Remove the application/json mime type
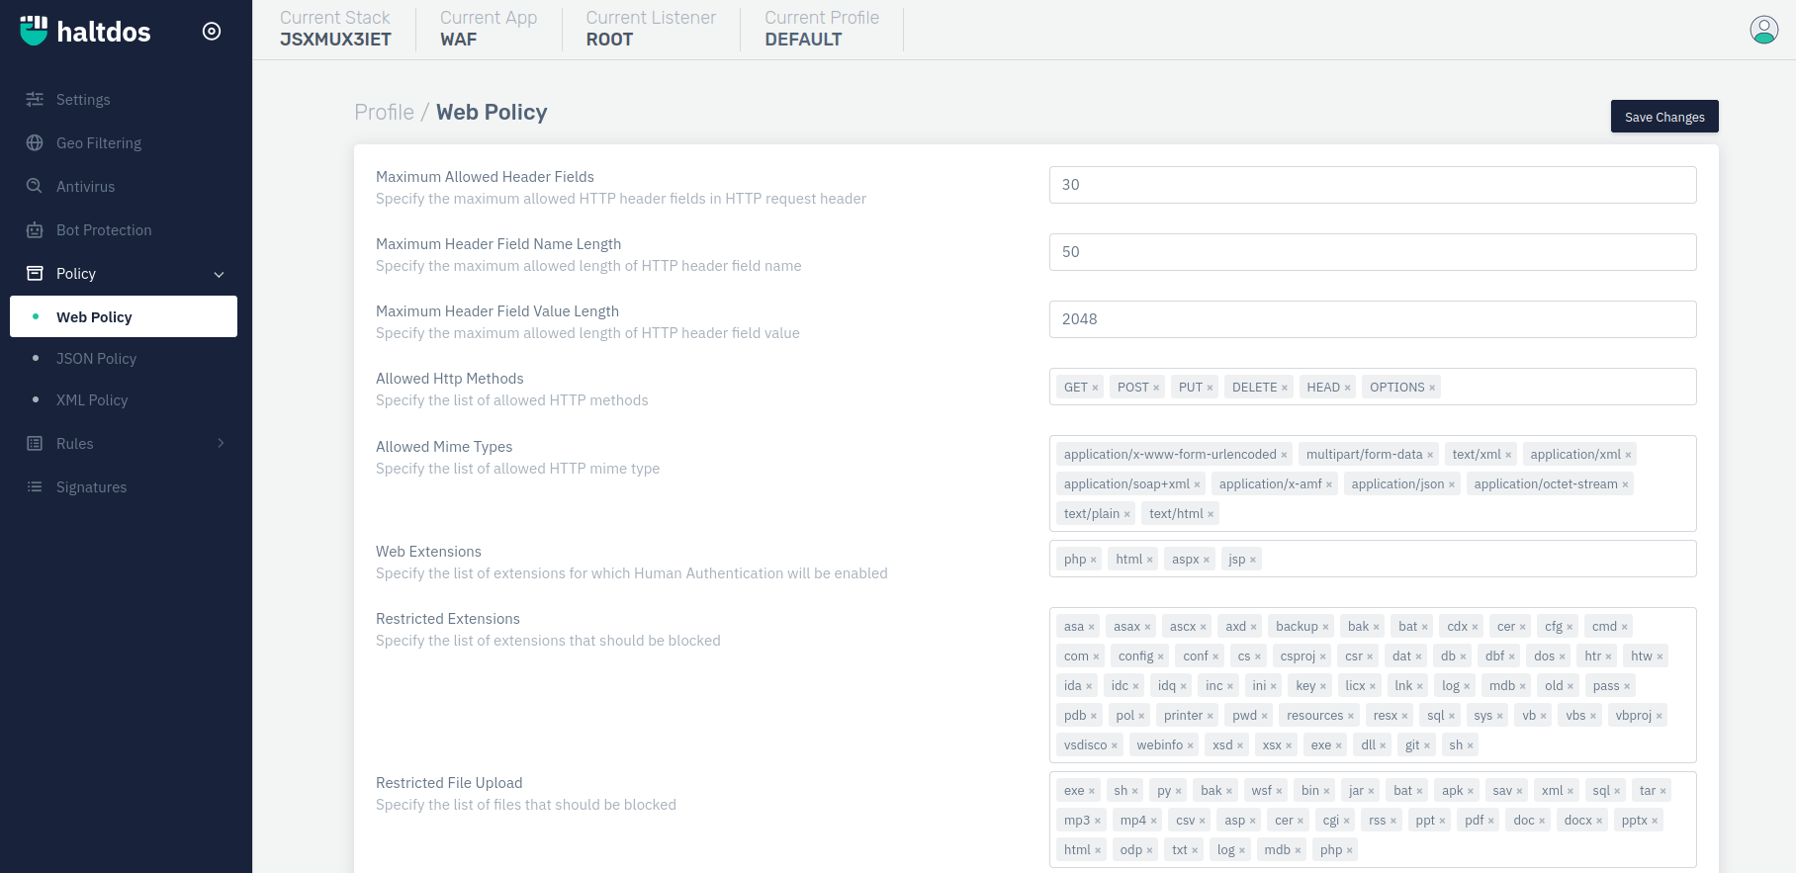Screen dimensions: 1796x873 (1452, 484)
